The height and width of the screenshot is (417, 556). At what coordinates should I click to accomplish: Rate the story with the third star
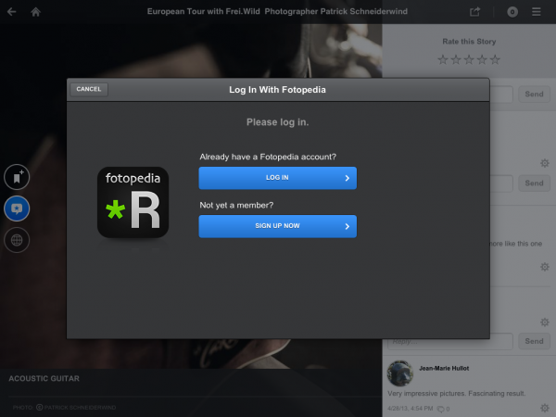pos(469,59)
